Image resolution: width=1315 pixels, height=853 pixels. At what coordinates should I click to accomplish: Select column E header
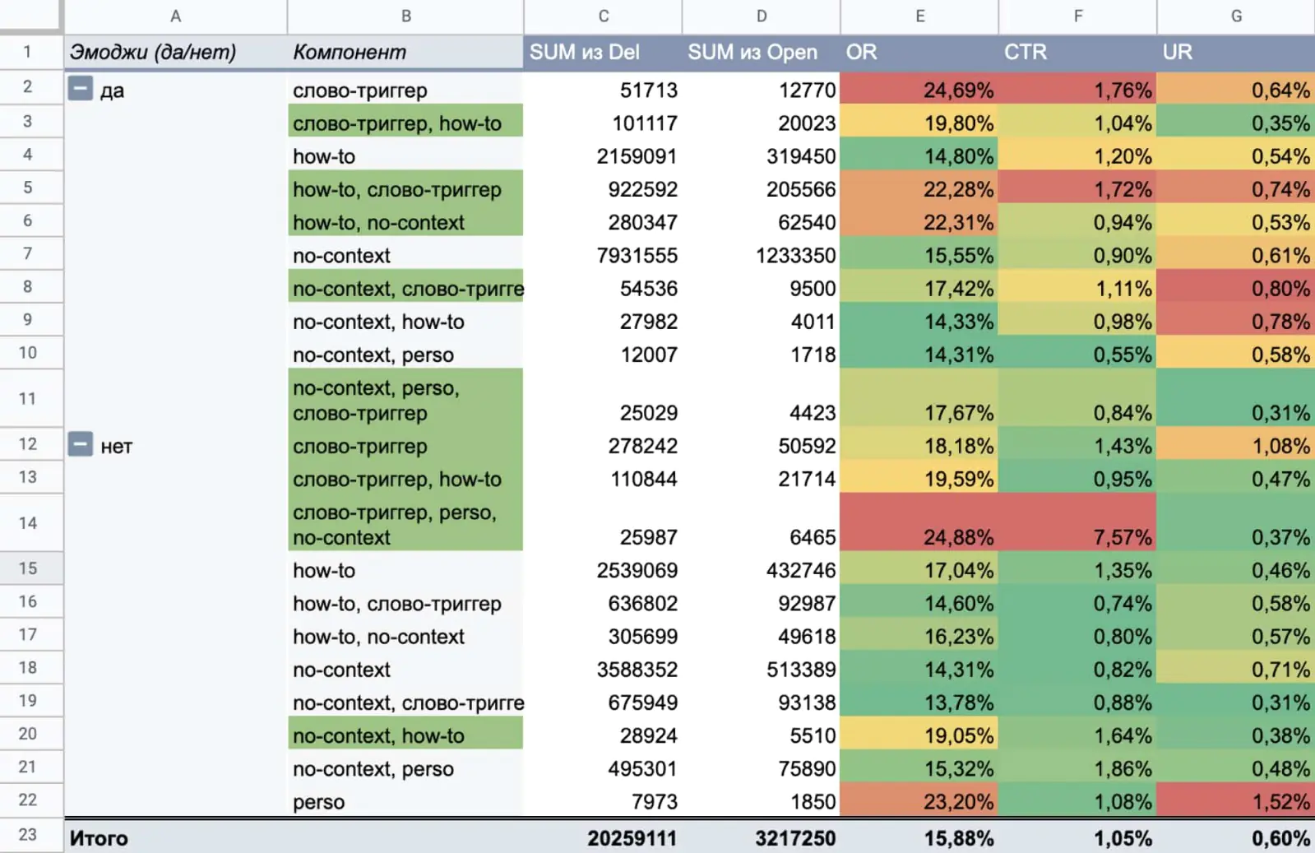coord(919,16)
